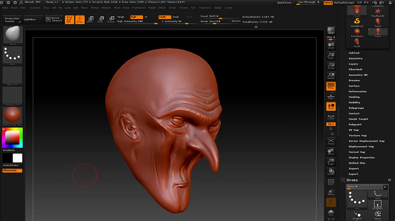The width and height of the screenshot is (395, 221).
Task: Pick a color in the color picker square
Action: [x=12, y=138]
